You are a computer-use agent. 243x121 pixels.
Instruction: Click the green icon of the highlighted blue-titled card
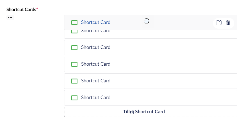tap(74, 23)
